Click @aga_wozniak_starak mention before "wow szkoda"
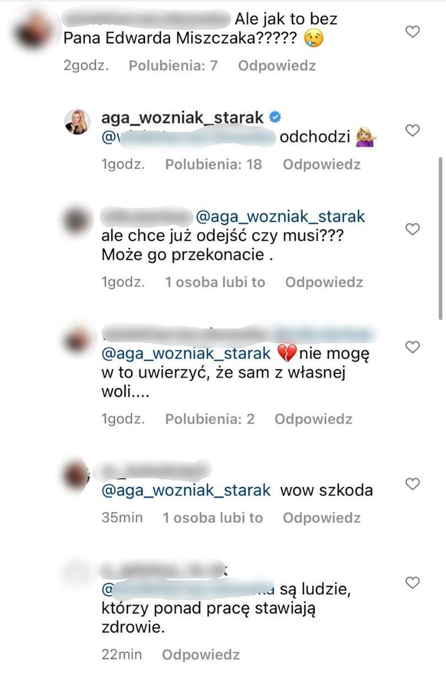The width and height of the screenshot is (446, 675). click(x=186, y=490)
